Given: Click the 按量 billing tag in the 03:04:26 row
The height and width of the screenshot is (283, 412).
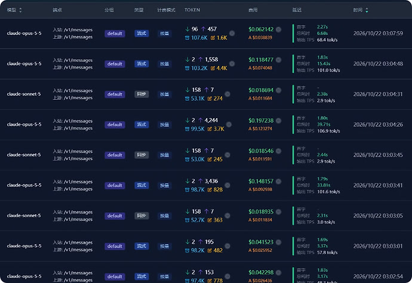Looking at the screenshot, I should point(164,125).
